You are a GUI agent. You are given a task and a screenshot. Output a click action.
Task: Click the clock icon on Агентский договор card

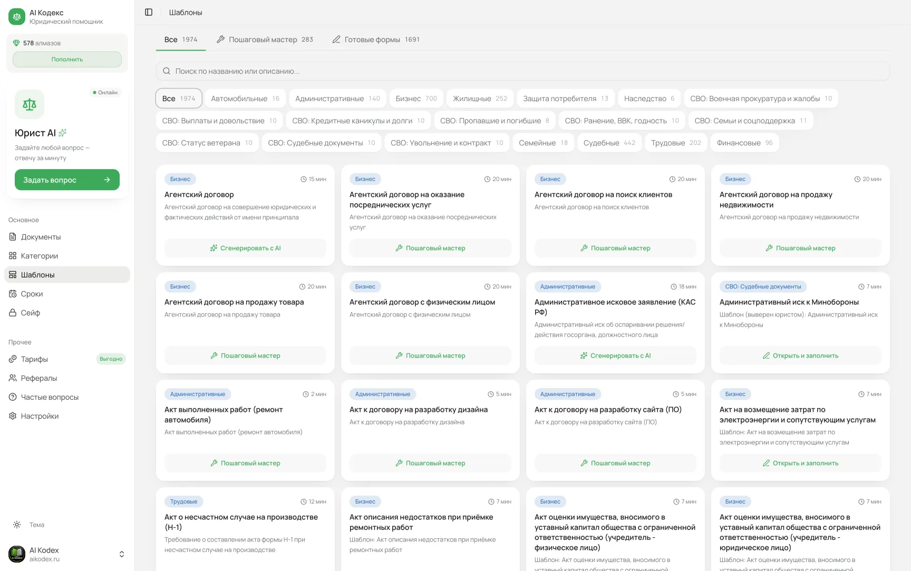(x=304, y=179)
